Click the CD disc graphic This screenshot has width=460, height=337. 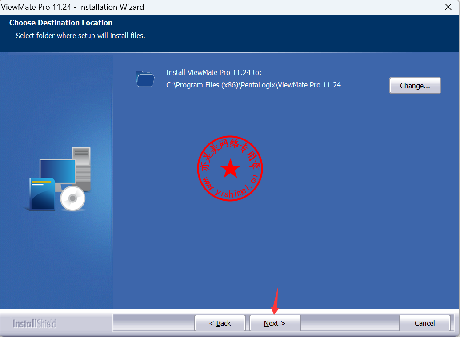tap(73, 198)
